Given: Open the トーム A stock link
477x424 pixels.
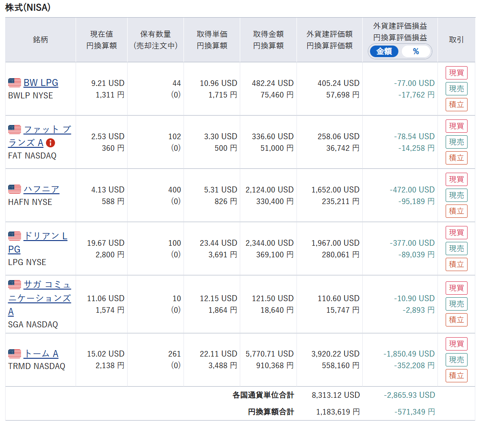Looking at the screenshot, I should pyautogui.click(x=41, y=354).
